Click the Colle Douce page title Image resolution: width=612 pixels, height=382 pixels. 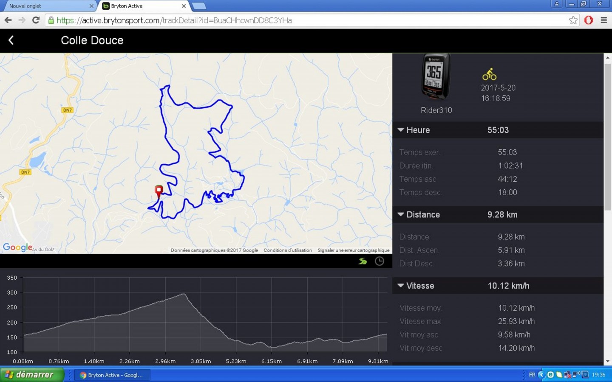point(92,40)
